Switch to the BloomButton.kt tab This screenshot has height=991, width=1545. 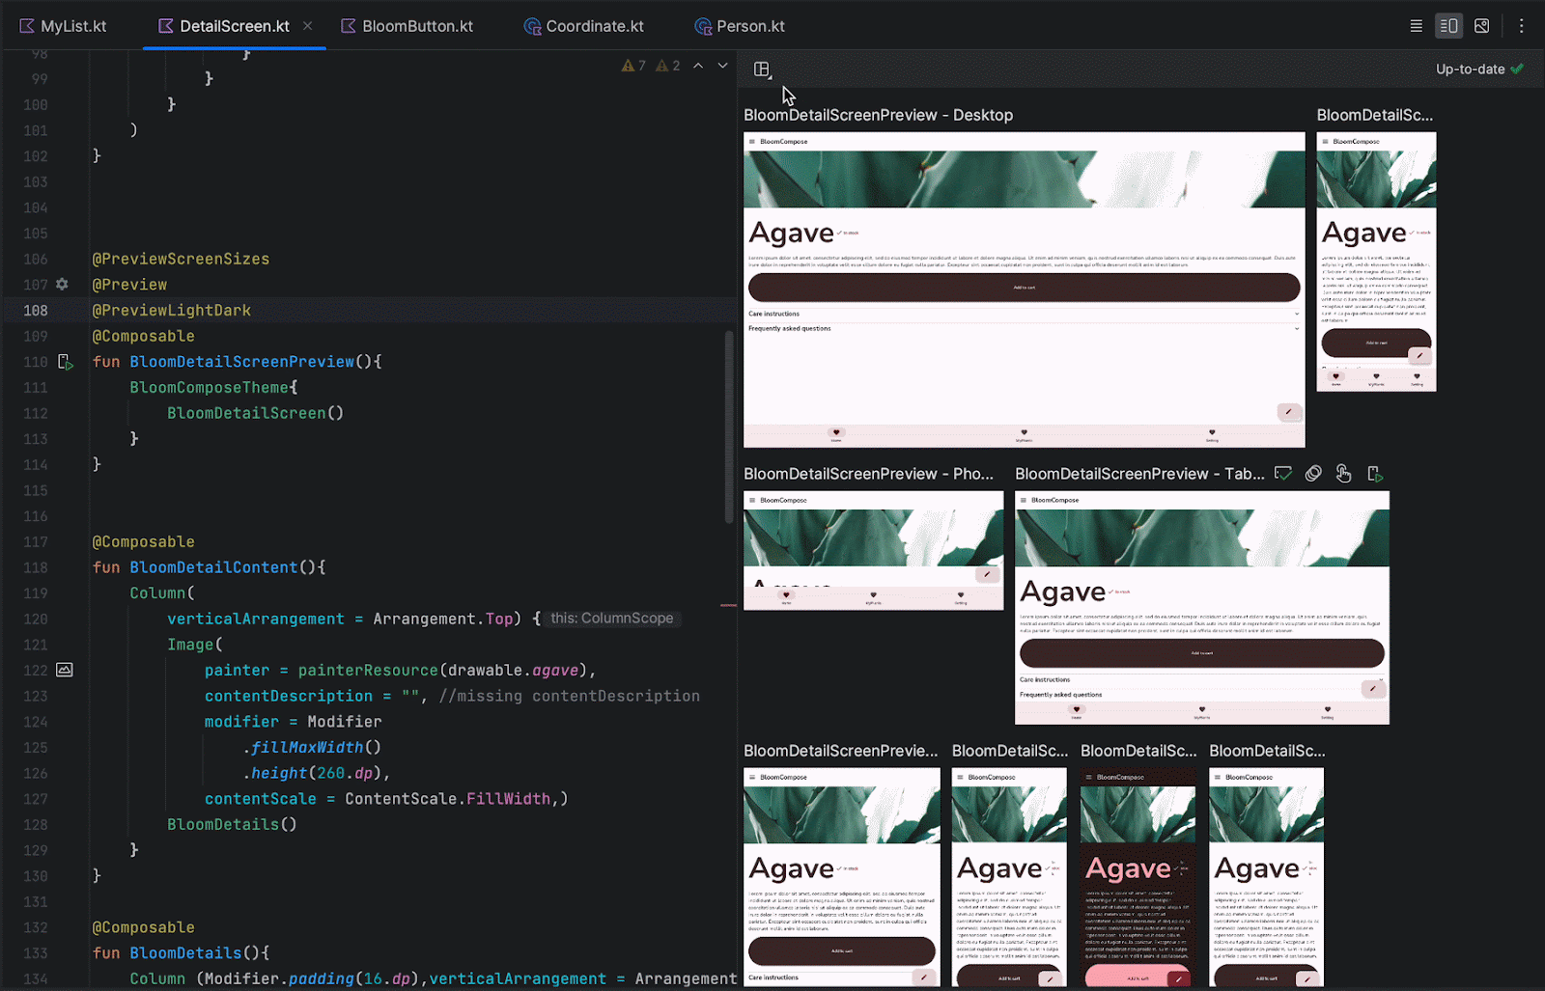(415, 25)
